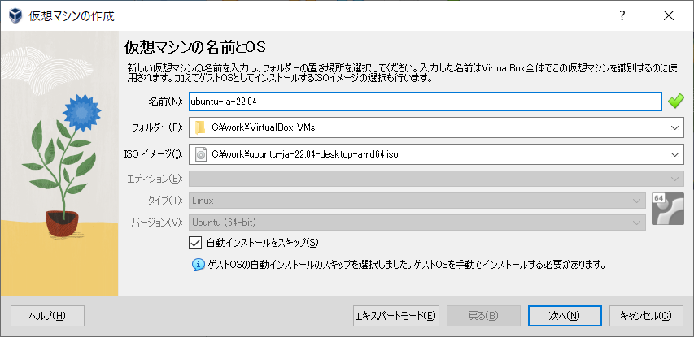Click the C:¥work¥VirtualBox VMs path text
The image size is (694, 337).
[264, 128]
